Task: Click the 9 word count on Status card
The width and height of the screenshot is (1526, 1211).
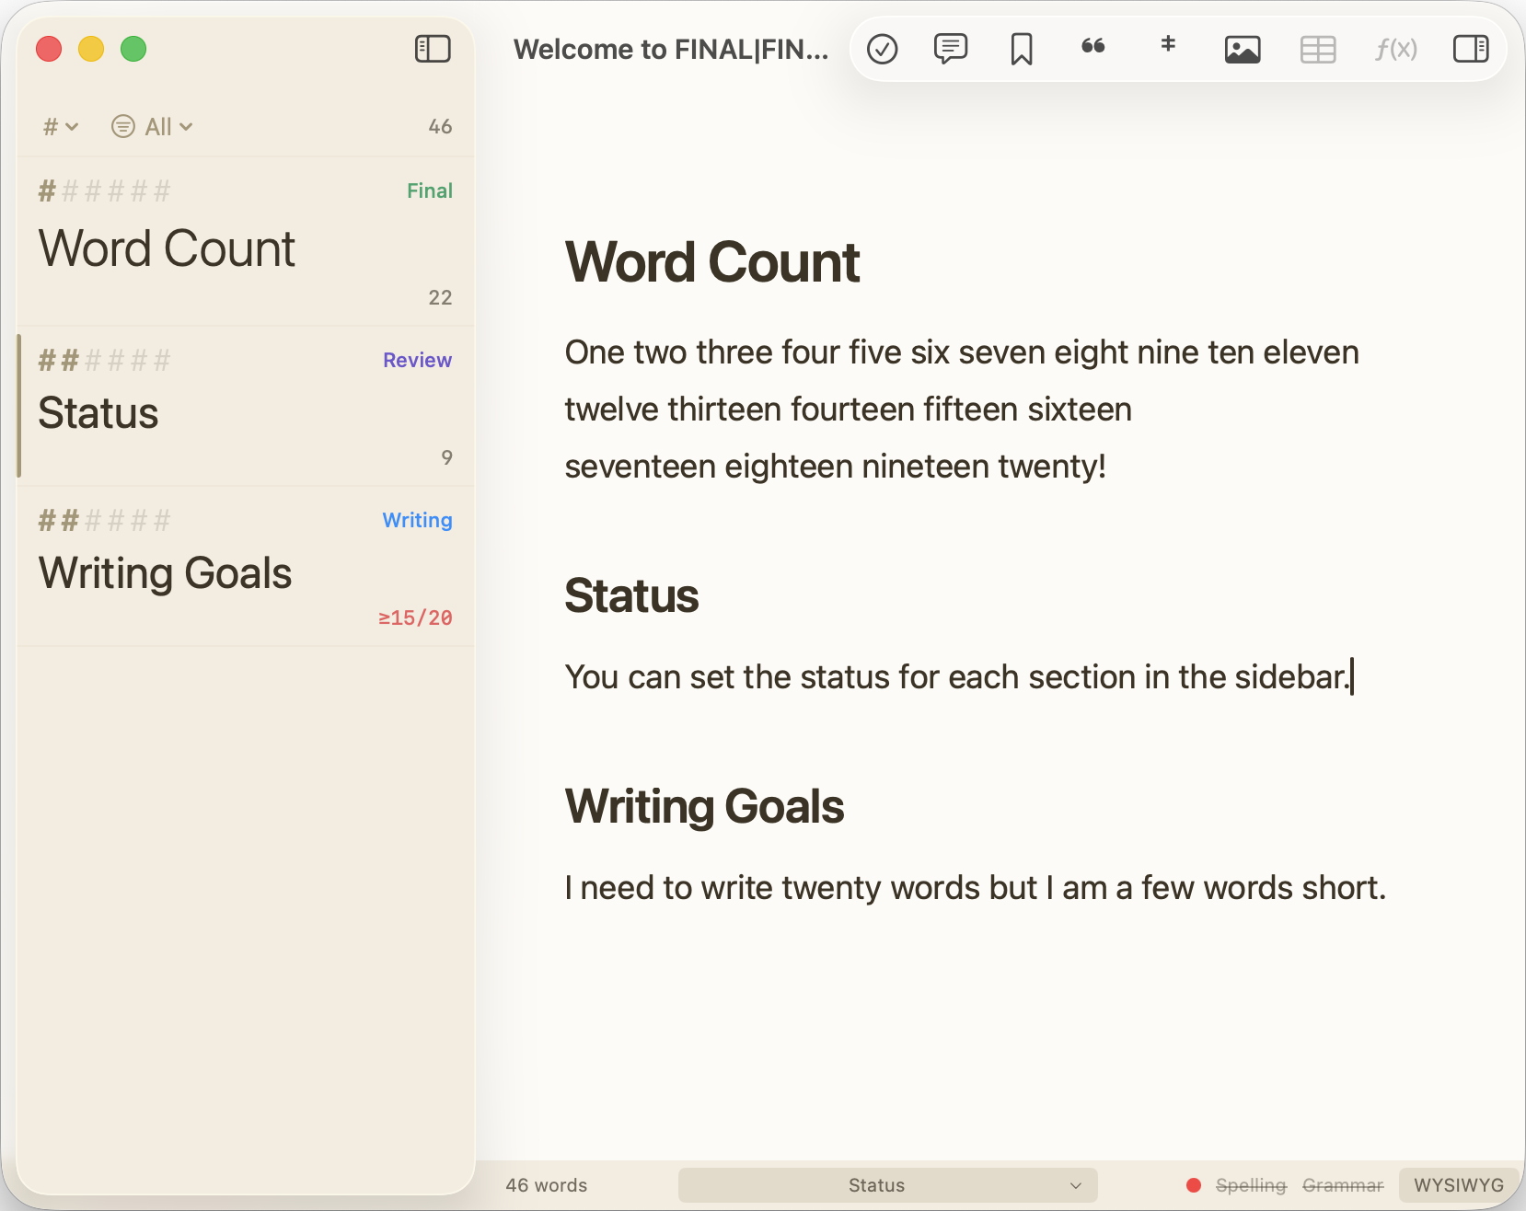Action: [446, 458]
